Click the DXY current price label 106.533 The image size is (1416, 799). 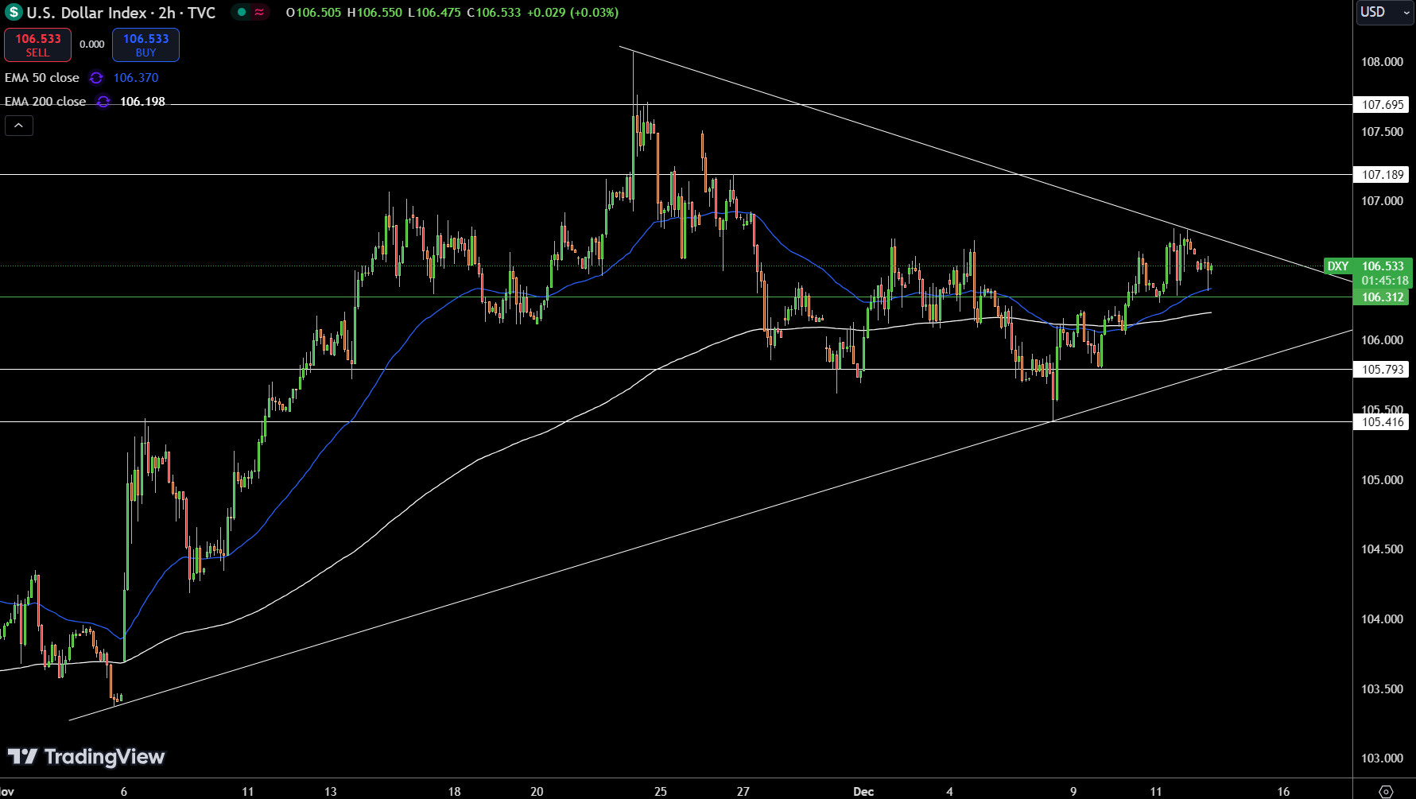coord(1383,266)
